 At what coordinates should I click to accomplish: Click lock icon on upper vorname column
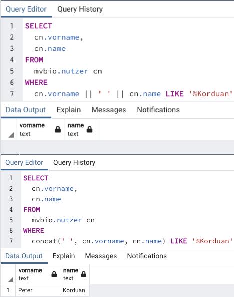tap(58, 129)
